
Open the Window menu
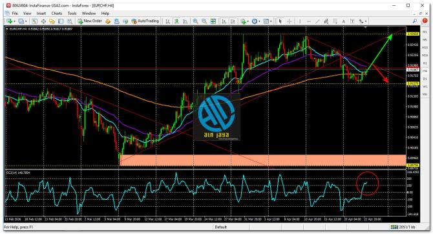coord(89,14)
